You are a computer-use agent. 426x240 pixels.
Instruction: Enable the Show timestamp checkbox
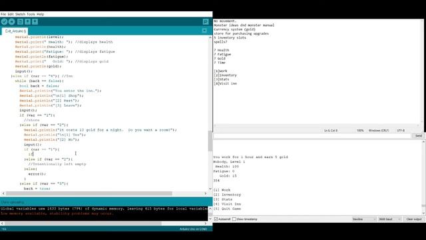click(x=234, y=219)
